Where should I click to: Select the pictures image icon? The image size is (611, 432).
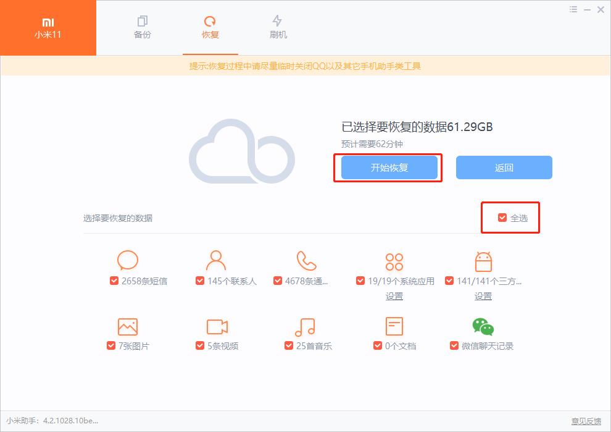[127, 326]
